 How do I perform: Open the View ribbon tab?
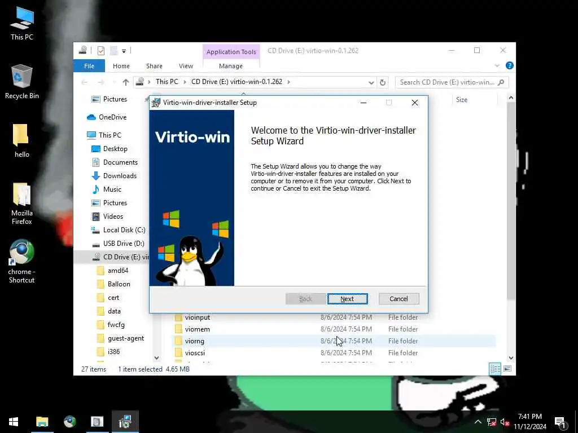point(186,66)
